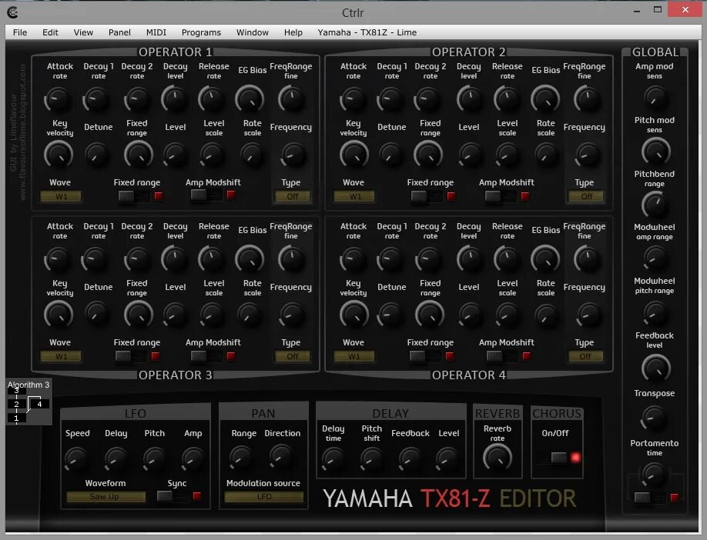Click Operator 4 Level knob
Viewport: 707px width, 540px height.
click(469, 315)
